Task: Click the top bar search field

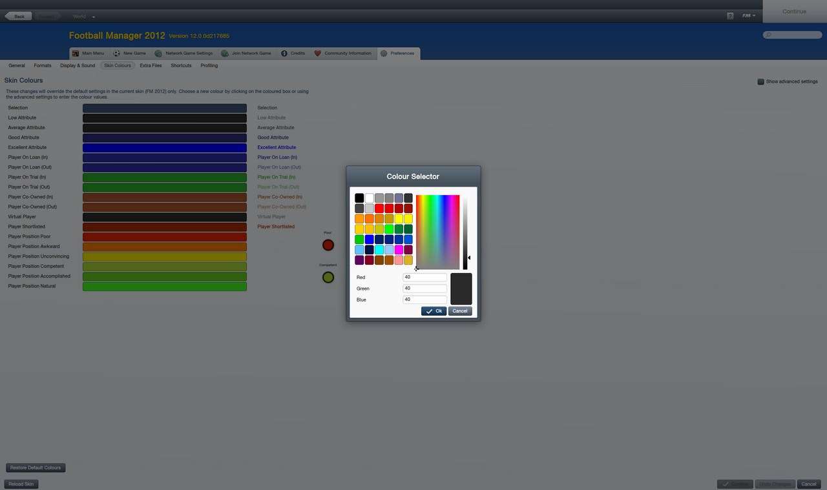Action: coord(793,35)
